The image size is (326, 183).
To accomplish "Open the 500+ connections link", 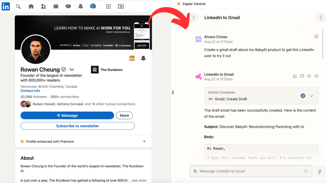I will [x=65, y=97].
